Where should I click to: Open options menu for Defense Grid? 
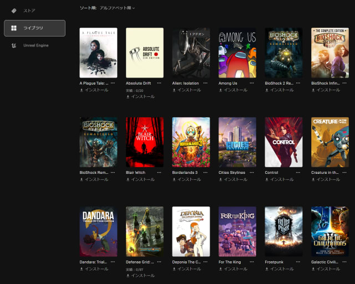pyautogui.click(x=159, y=262)
